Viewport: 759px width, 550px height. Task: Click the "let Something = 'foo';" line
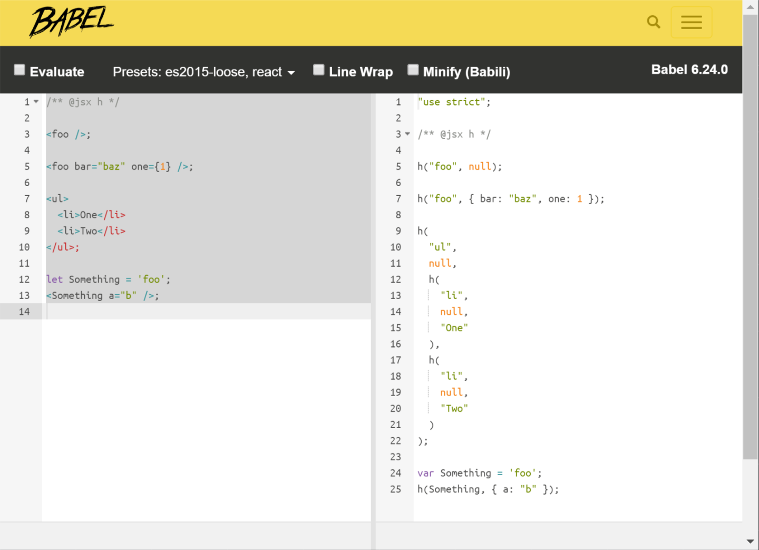point(109,279)
